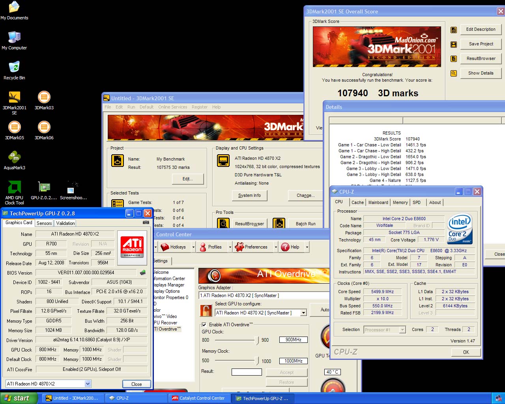The image size is (505, 404).
Task: Click the Intel Core 2 Duo logo
Action: (x=460, y=229)
